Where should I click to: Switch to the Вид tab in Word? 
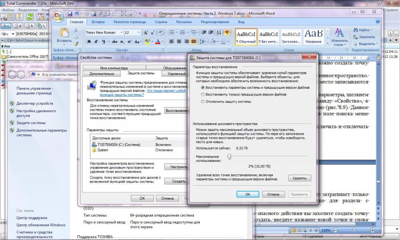point(241,22)
